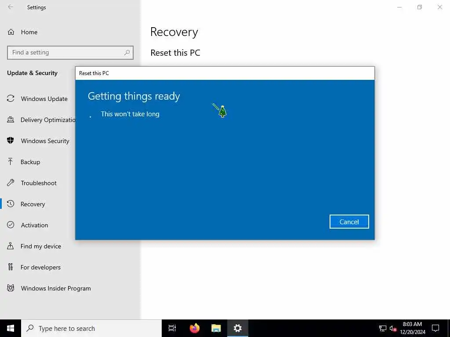
Task: Click the Activation checkmark icon
Action: (x=11, y=225)
